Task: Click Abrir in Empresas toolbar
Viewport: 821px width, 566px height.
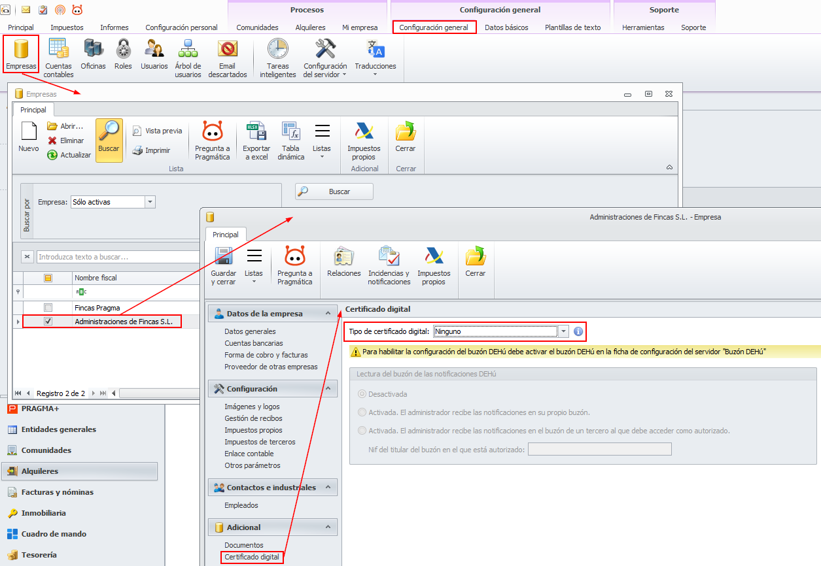Action: [x=65, y=126]
